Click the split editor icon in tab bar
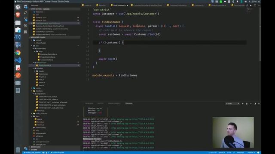Image resolution: width=275 pixels, height=154 pixels. (255, 6)
